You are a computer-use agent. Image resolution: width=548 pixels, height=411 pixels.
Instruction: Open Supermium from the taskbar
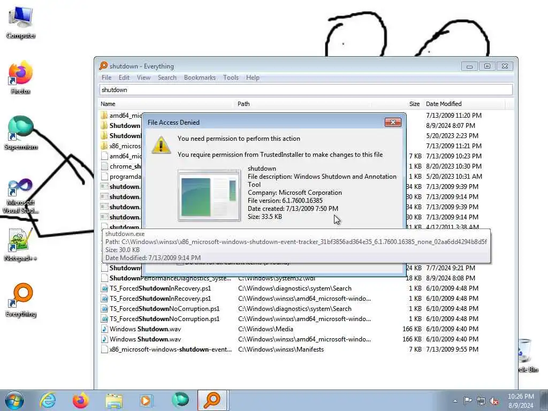[x=180, y=400]
